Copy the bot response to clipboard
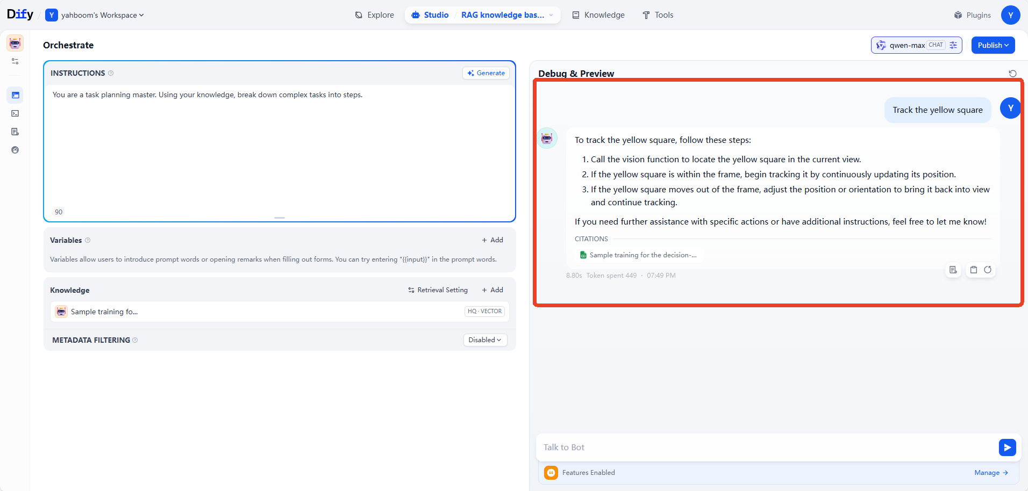1028x491 pixels. coord(974,270)
